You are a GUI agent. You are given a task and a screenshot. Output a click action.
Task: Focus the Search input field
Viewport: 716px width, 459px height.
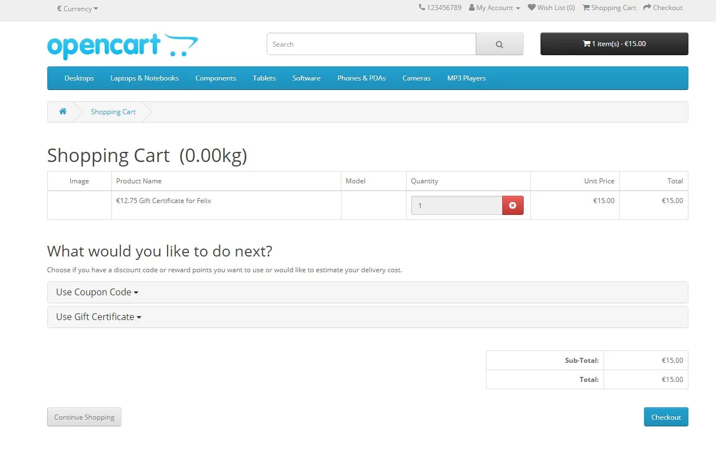[371, 44]
